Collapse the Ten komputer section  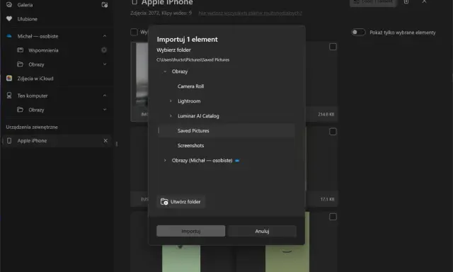coord(105,96)
